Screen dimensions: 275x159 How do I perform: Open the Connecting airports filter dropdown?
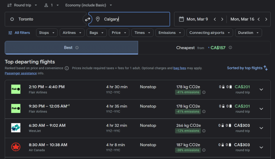point(209,33)
